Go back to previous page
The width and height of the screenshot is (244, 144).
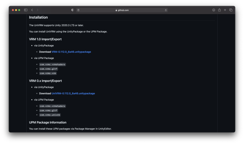32,10
